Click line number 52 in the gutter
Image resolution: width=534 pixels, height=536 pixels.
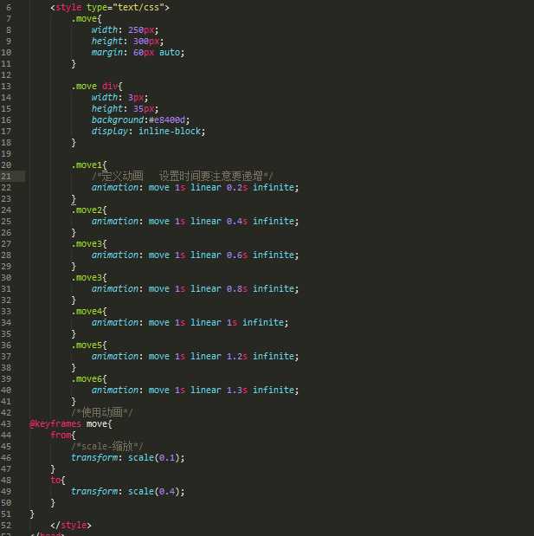[x=6, y=526]
